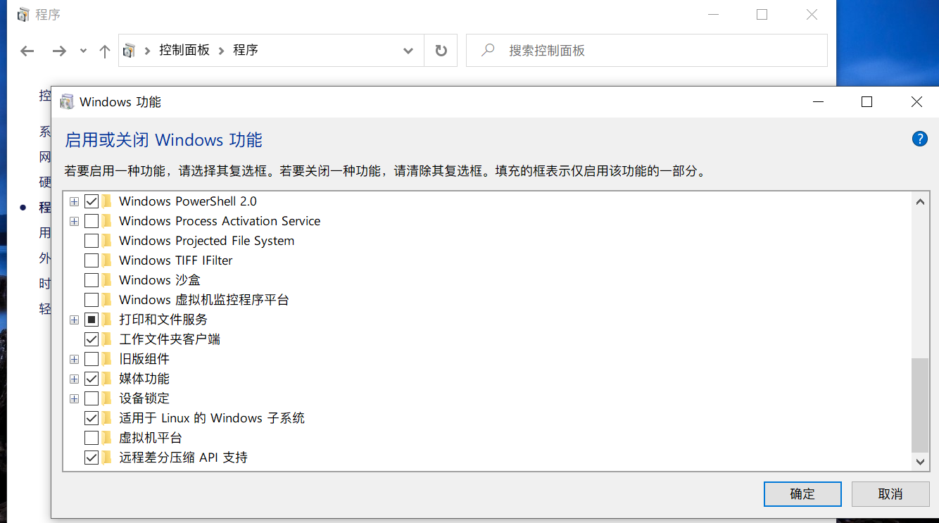
Task: Click the 搜索控制面板 search field
Action: (655, 51)
